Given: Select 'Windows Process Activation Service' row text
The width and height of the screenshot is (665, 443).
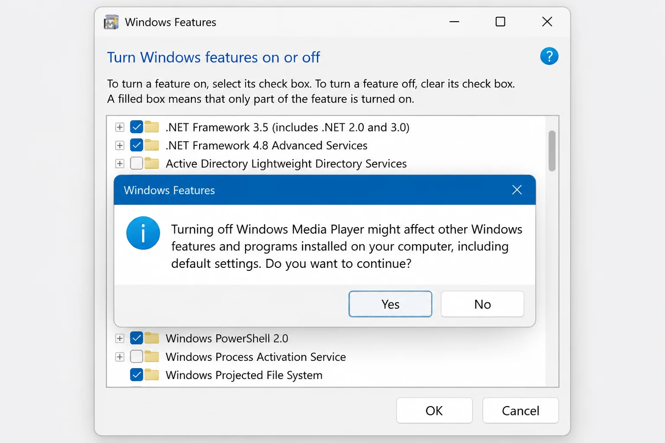Looking at the screenshot, I should 256,356.
